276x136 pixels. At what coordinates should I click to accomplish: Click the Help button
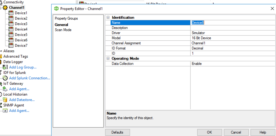(x=263, y=132)
